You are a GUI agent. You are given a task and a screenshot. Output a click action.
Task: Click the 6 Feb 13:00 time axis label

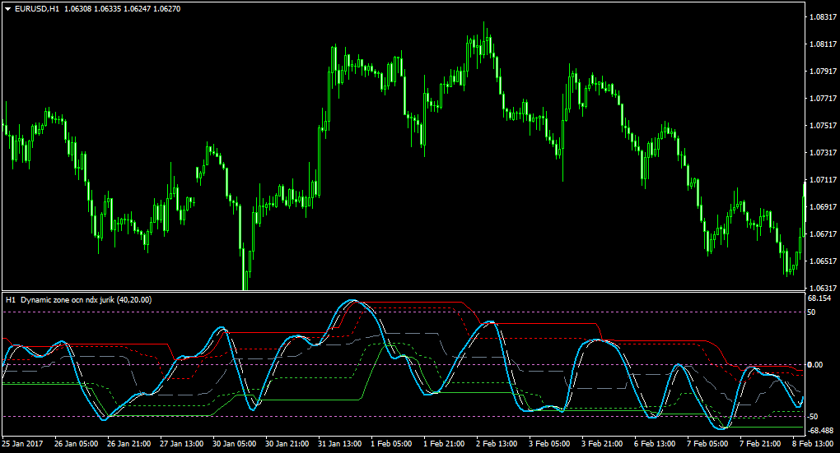coord(655,444)
